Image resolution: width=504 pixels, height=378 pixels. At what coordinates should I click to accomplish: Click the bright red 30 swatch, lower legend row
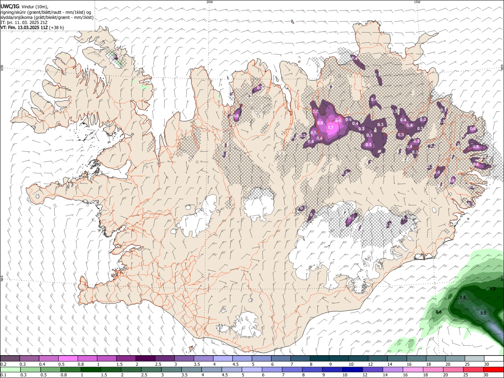(x=493, y=369)
